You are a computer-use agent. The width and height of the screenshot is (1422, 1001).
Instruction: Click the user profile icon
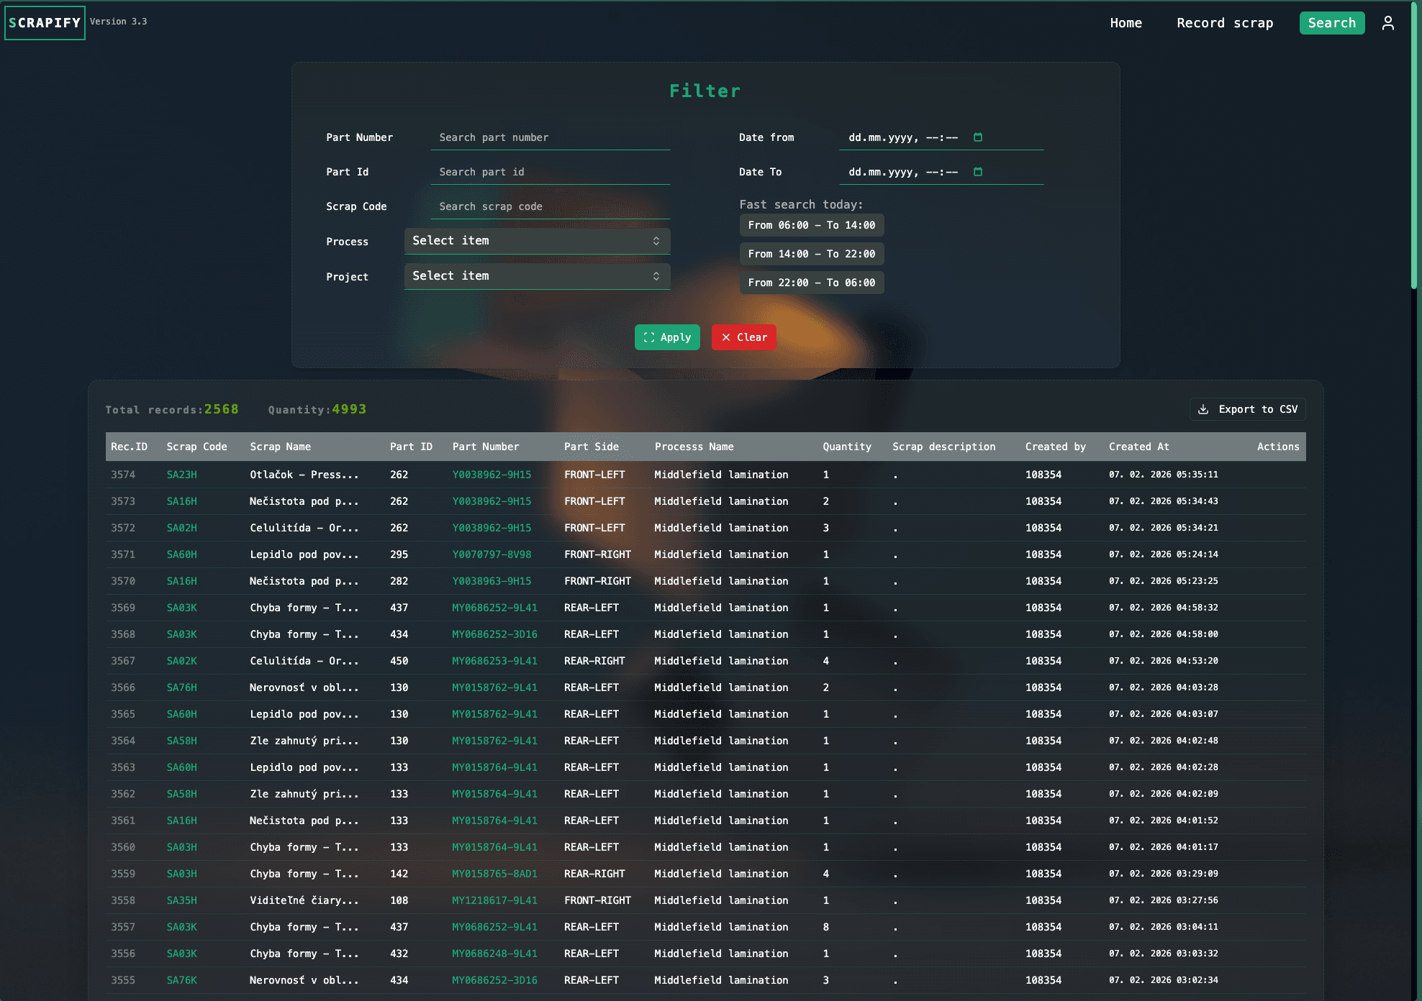point(1388,23)
